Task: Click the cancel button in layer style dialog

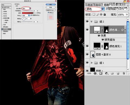Action: click(51, 7)
